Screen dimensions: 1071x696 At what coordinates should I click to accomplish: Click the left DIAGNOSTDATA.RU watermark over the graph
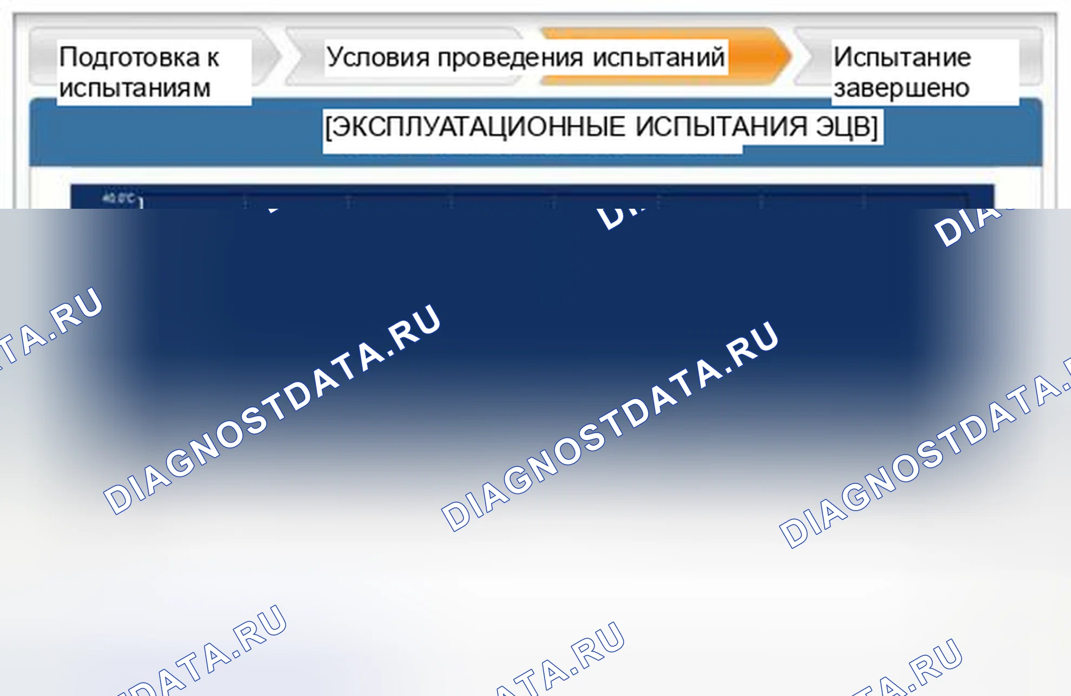coord(273,408)
